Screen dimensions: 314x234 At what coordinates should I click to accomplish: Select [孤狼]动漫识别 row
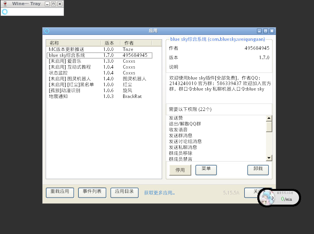pos(100,91)
